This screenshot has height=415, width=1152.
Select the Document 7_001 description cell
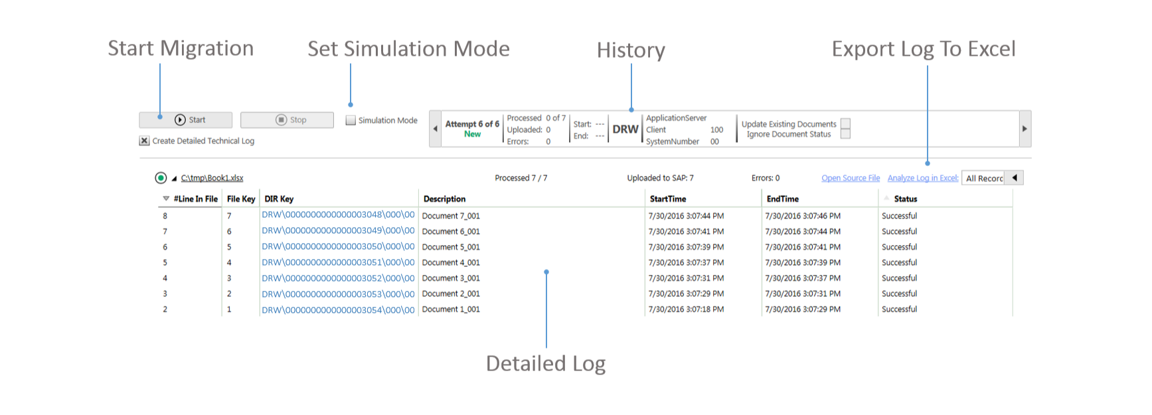click(x=451, y=216)
